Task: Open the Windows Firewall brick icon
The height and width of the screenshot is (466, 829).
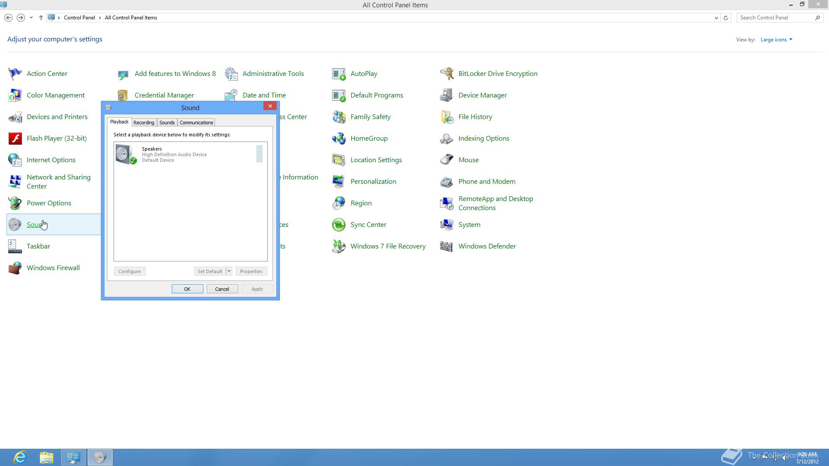Action: tap(15, 268)
